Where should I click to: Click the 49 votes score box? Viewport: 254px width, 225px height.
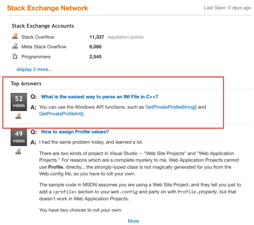(x=19, y=137)
